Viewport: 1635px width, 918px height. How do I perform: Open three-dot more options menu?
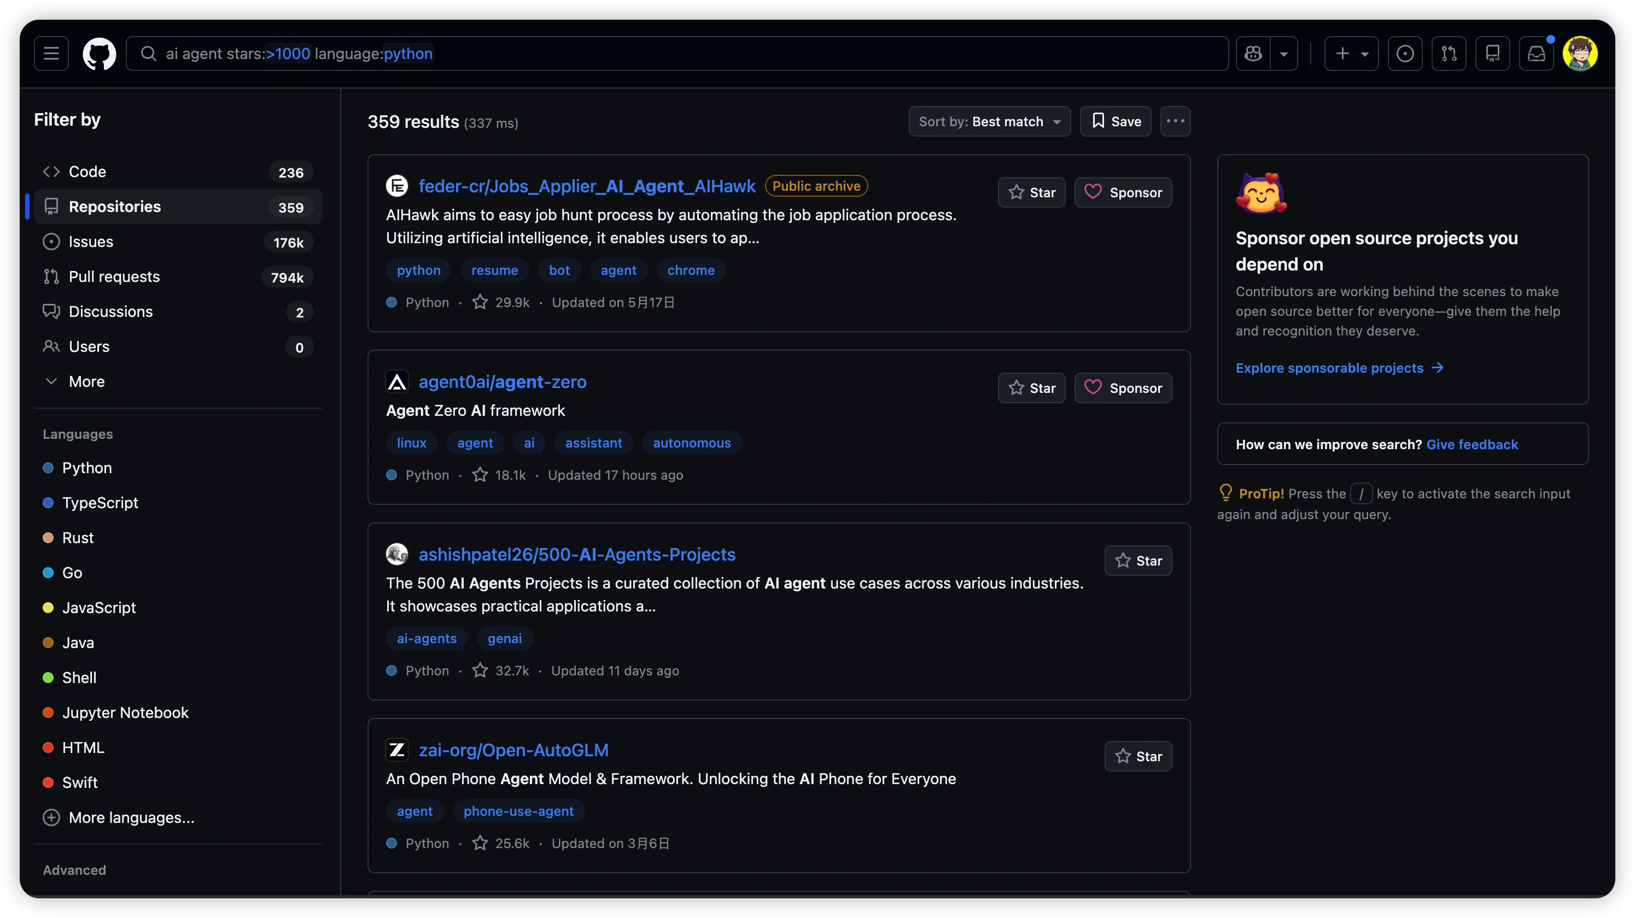click(1176, 121)
